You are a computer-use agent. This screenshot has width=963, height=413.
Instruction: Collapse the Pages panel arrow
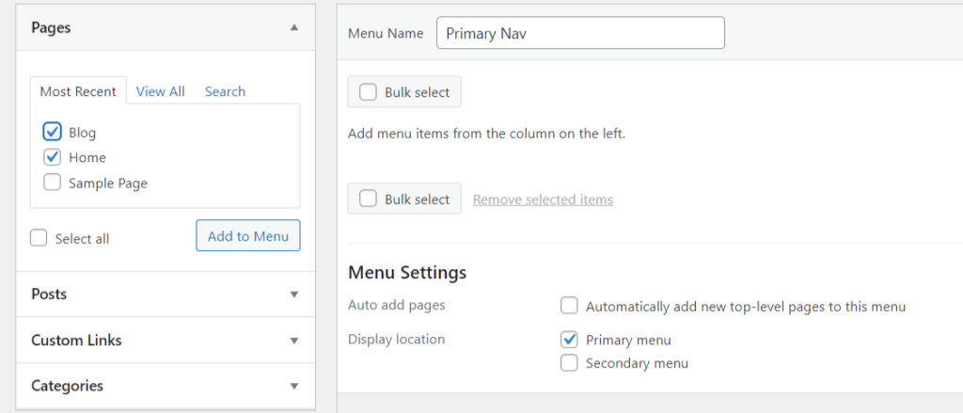pyautogui.click(x=294, y=27)
